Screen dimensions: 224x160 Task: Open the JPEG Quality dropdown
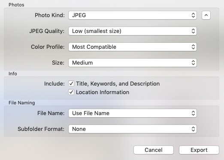[x=133, y=31]
